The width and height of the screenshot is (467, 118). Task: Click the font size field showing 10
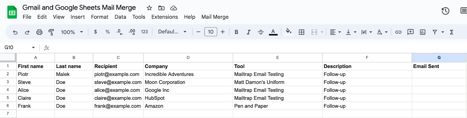pos(211,32)
